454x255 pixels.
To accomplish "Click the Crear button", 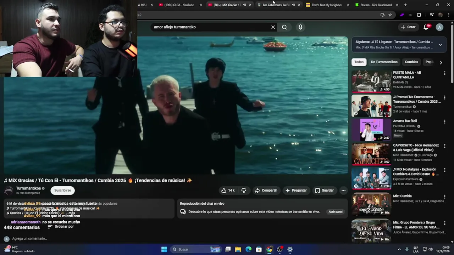I will pyautogui.click(x=408, y=27).
